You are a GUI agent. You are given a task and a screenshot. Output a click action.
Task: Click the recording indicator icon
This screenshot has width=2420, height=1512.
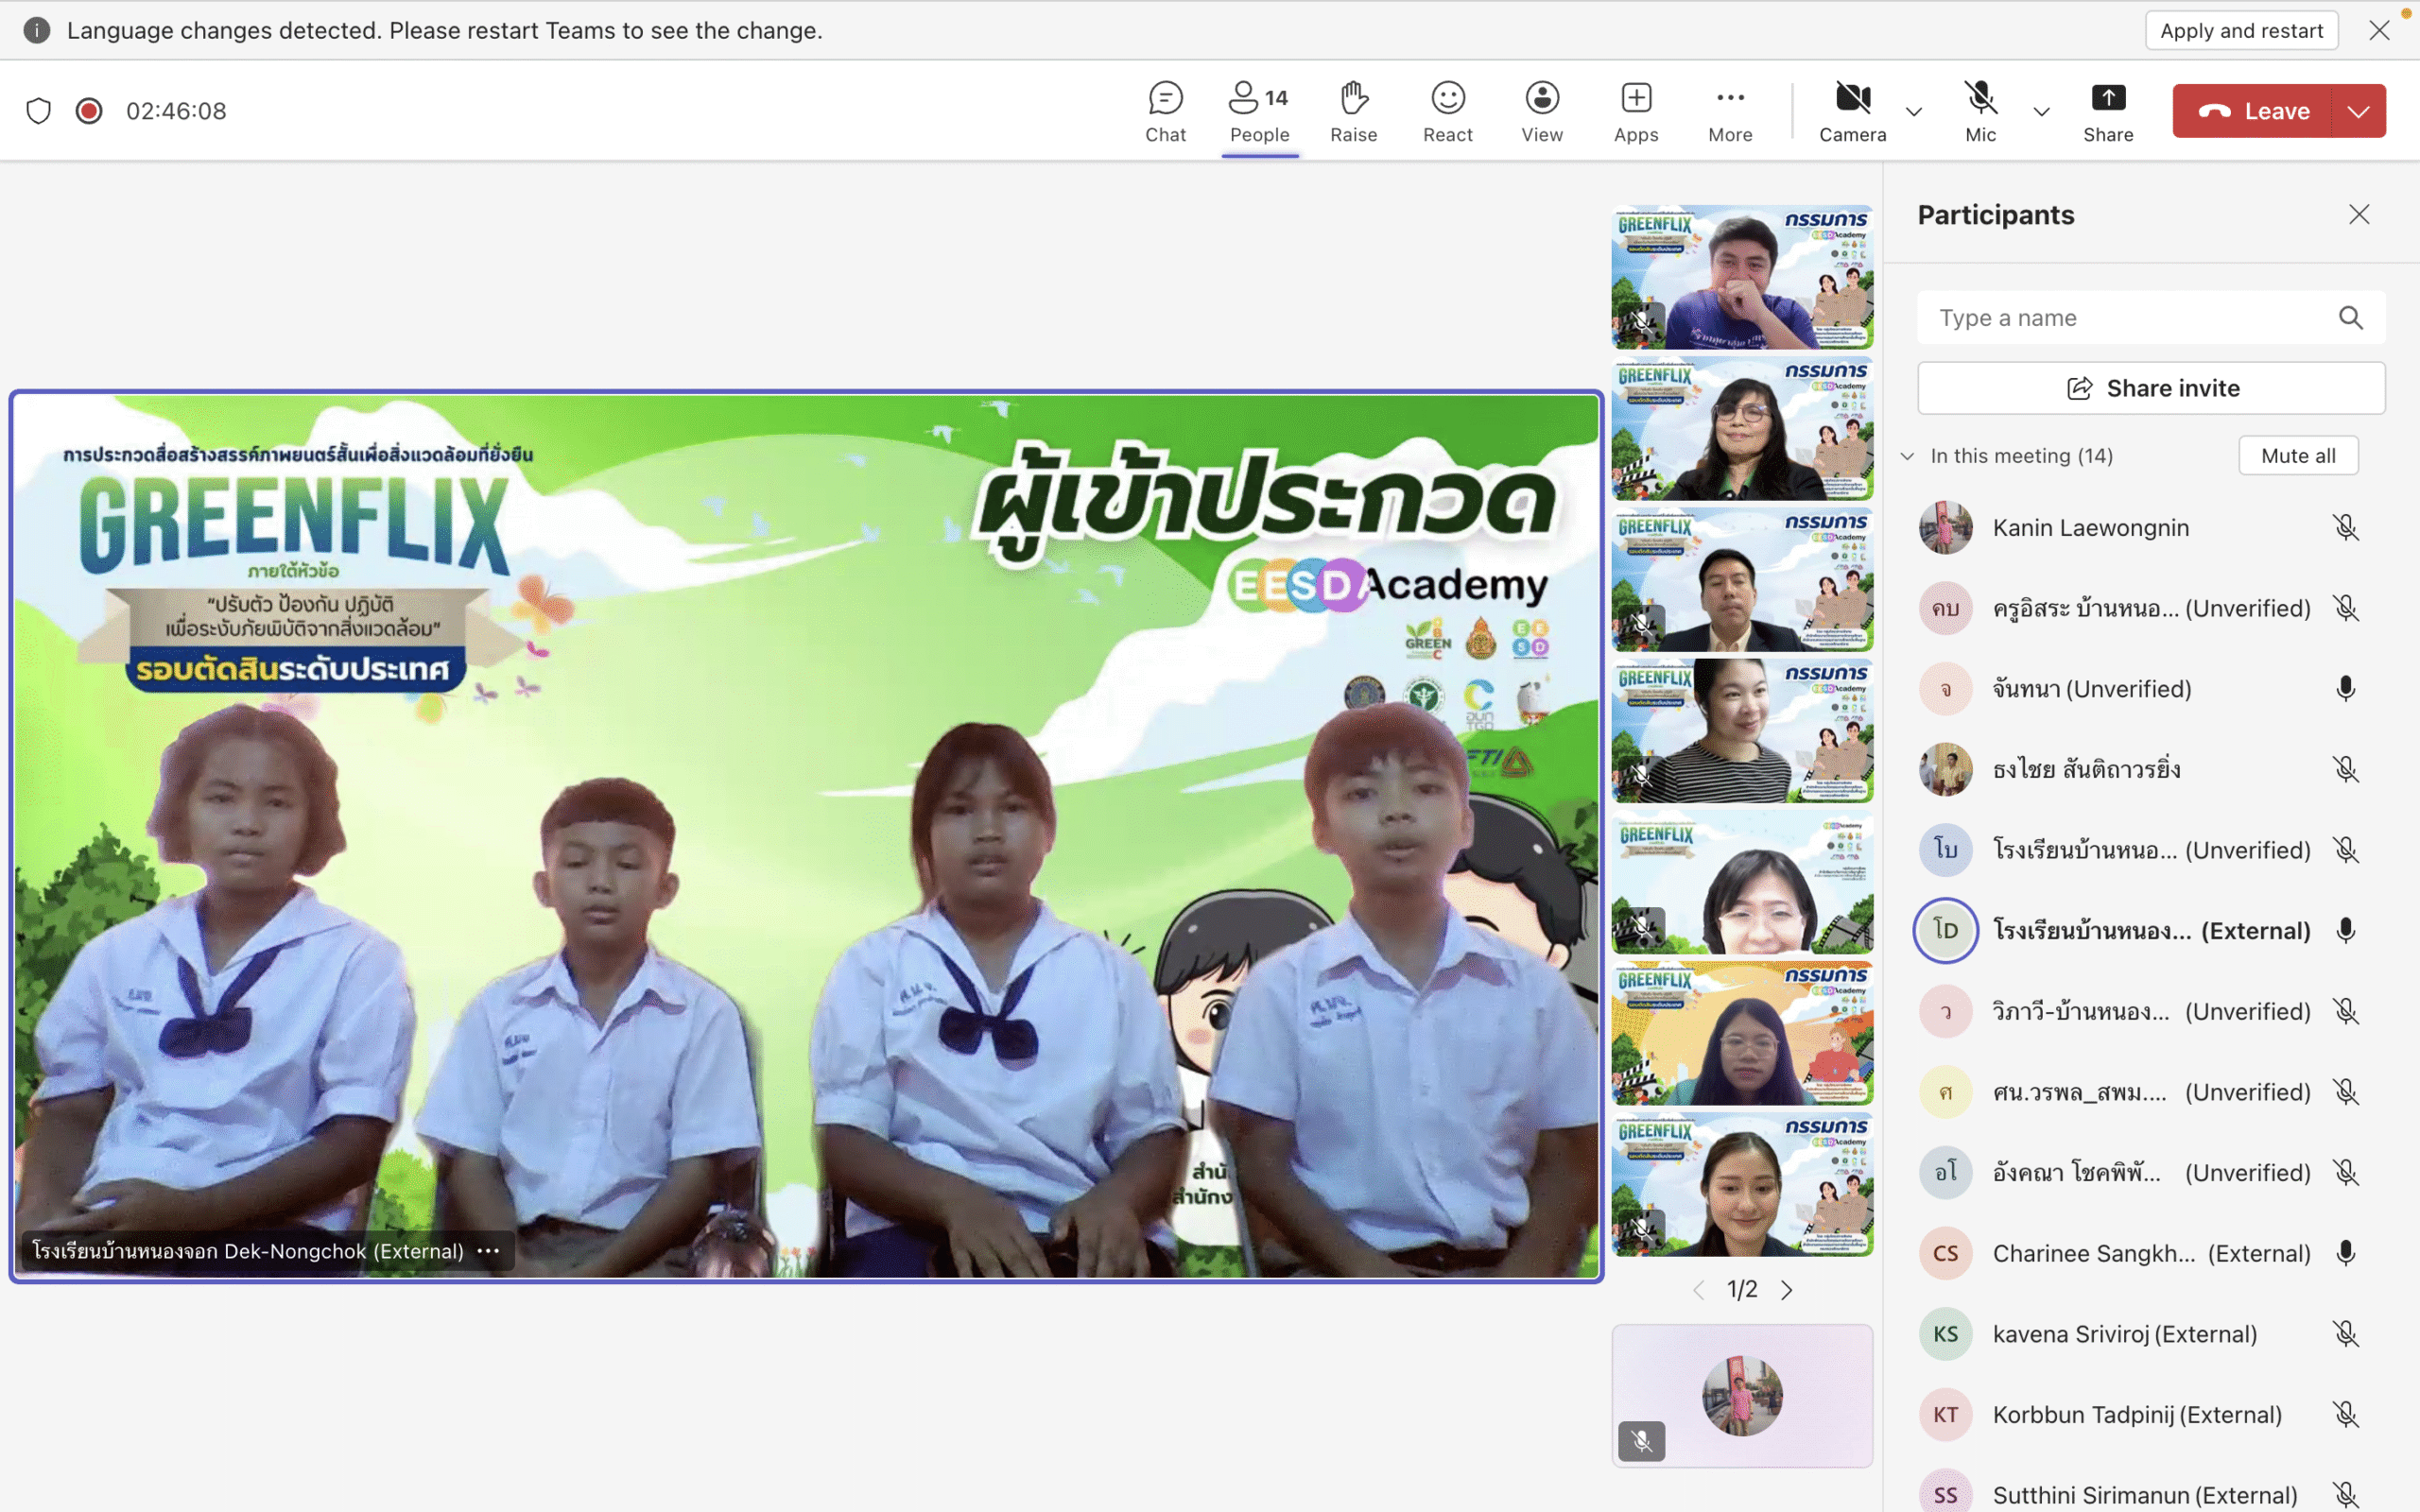click(x=89, y=111)
